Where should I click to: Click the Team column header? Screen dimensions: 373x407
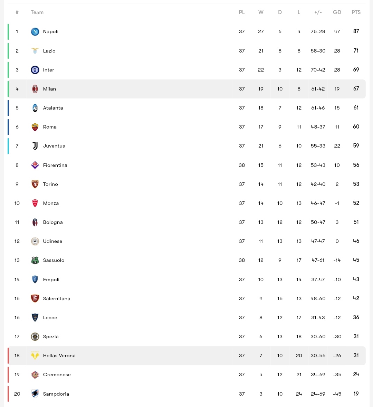pos(37,12)
